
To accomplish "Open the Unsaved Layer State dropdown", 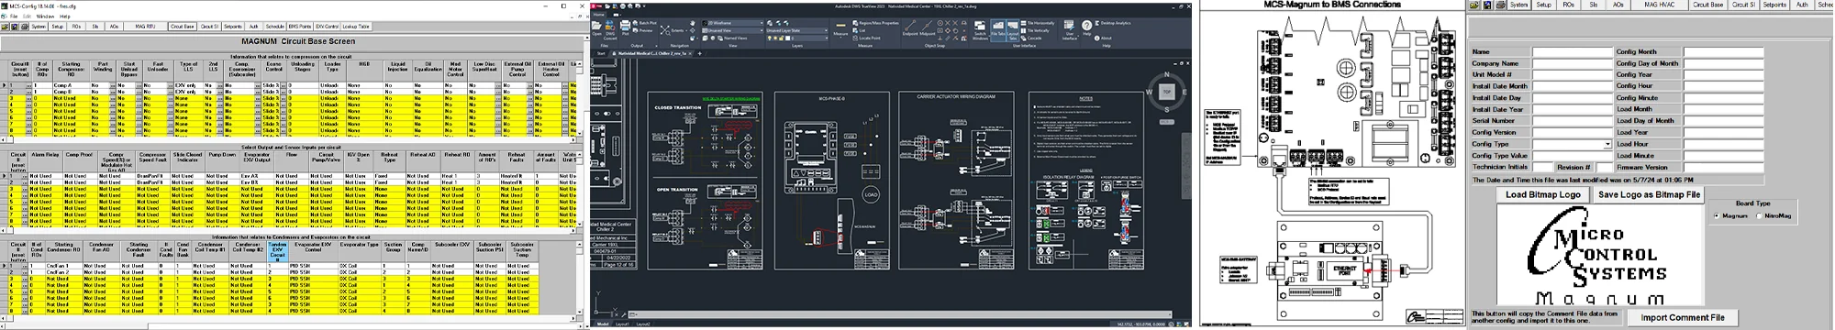I will (796, 30).
